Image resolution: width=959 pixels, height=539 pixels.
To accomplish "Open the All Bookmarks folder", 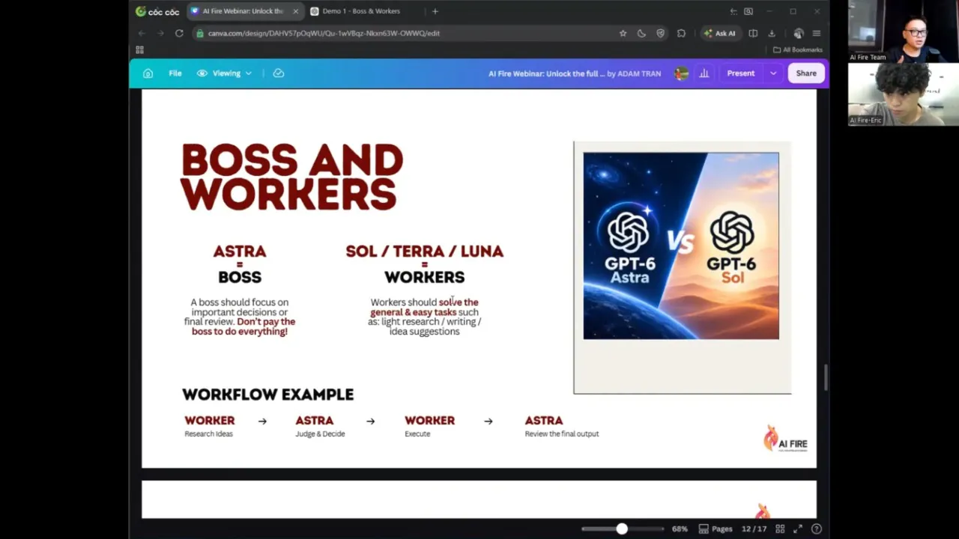I will coord(798,49).
